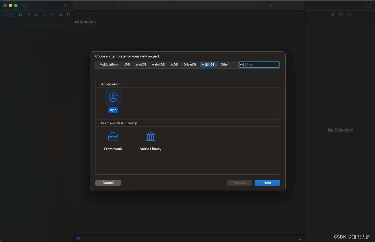
Task: Click the green zoom window button
Action: (x=16, y=5)
